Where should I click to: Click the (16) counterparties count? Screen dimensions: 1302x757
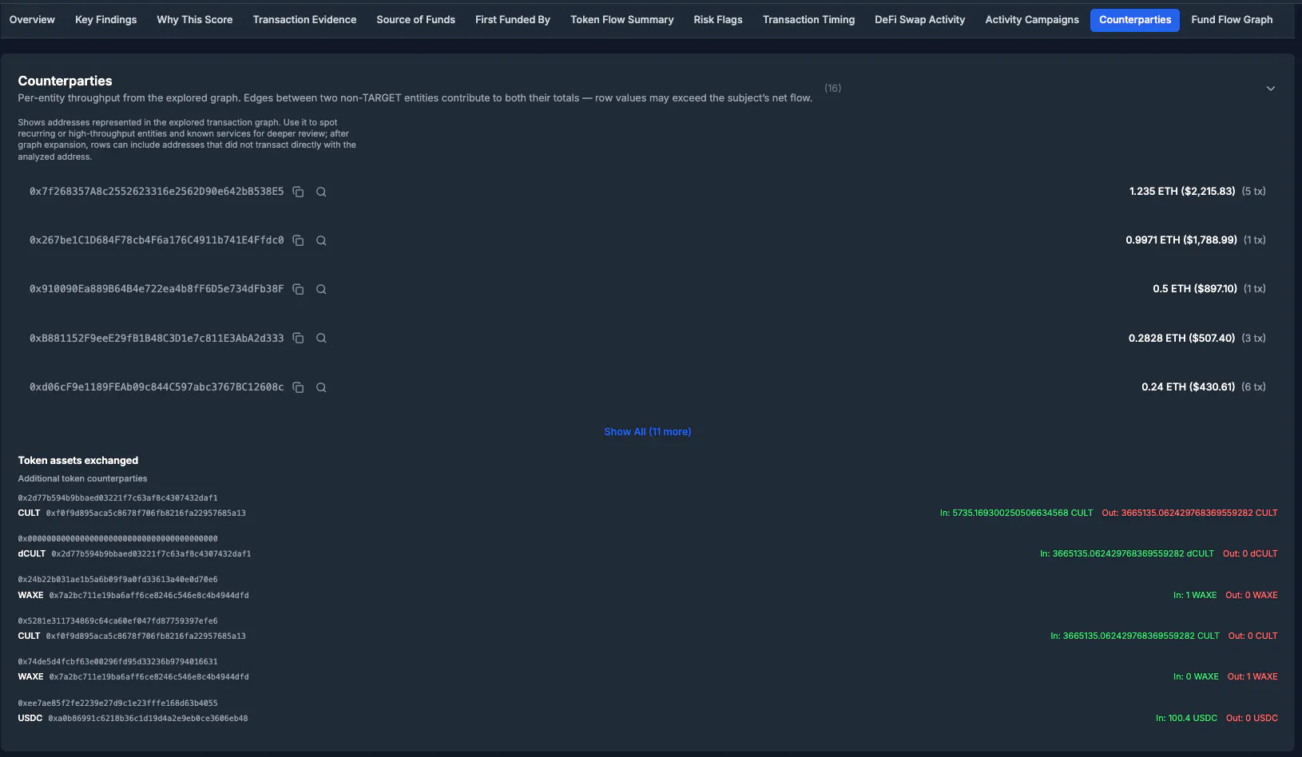(832, 88)
